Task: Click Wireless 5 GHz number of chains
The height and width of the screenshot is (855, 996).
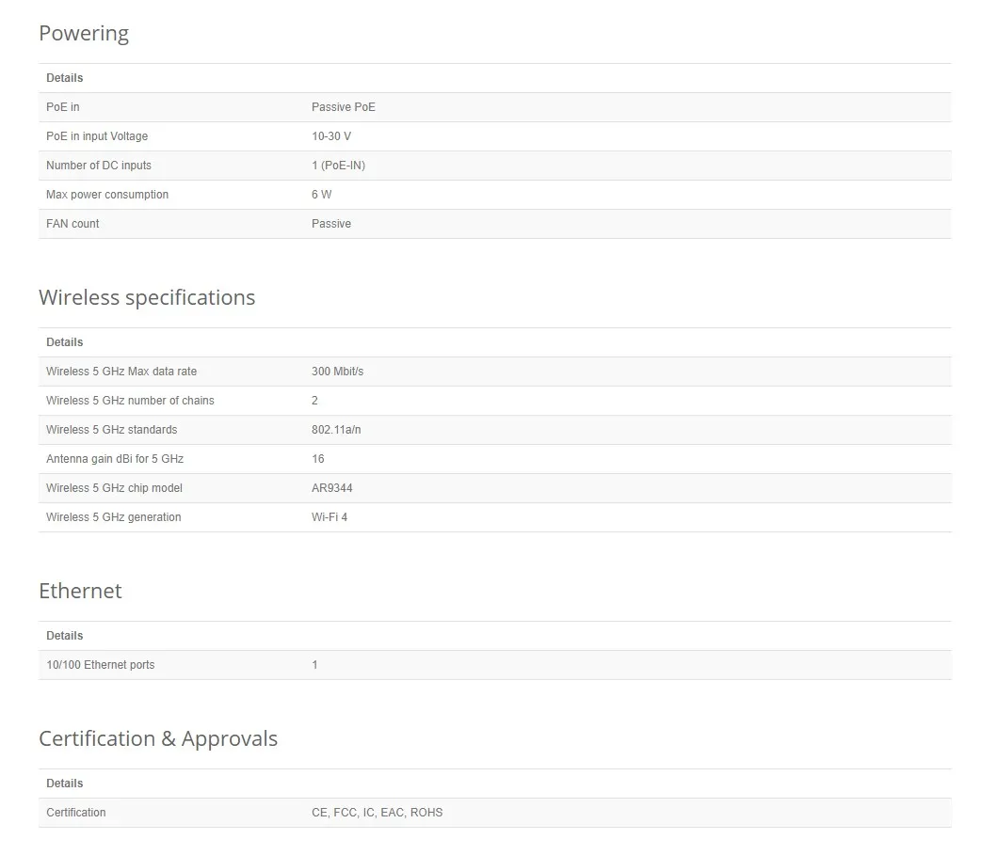Action: point(130,401)
